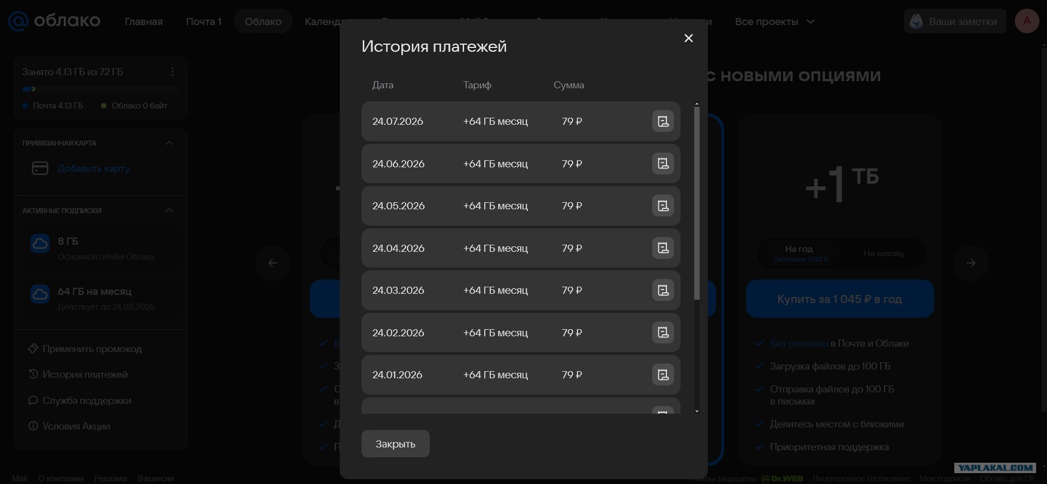
Task: Collapse the Активные подписки section
Action: [x=169, y=210]
